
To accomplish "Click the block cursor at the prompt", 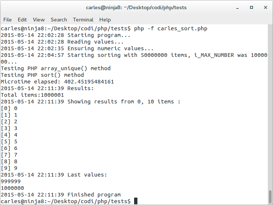I will (136, 201).
